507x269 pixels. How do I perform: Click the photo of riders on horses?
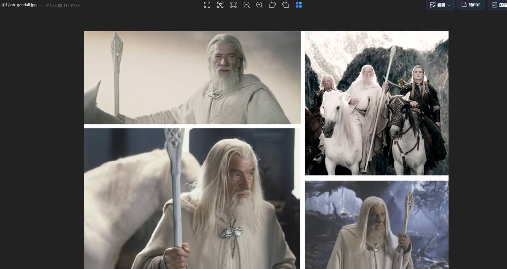coord(376,103)
